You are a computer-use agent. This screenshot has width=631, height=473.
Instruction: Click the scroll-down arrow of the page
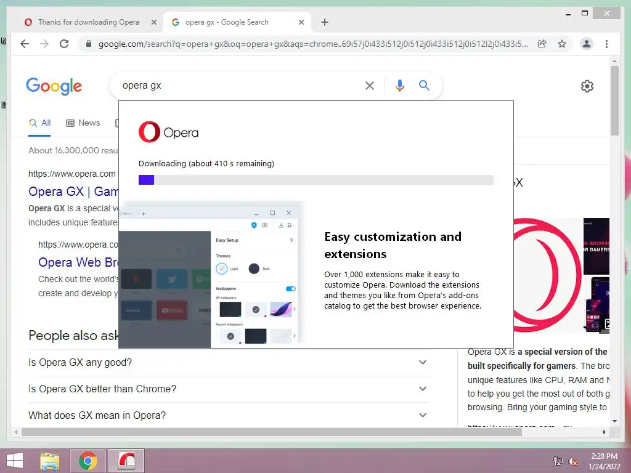614,421
